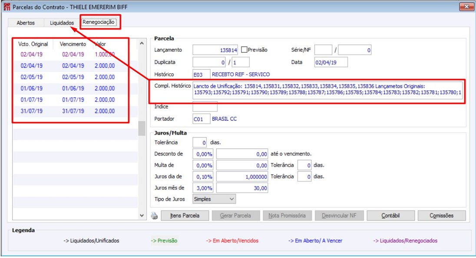Click the installment list scroll up arrow

(142, 44)
